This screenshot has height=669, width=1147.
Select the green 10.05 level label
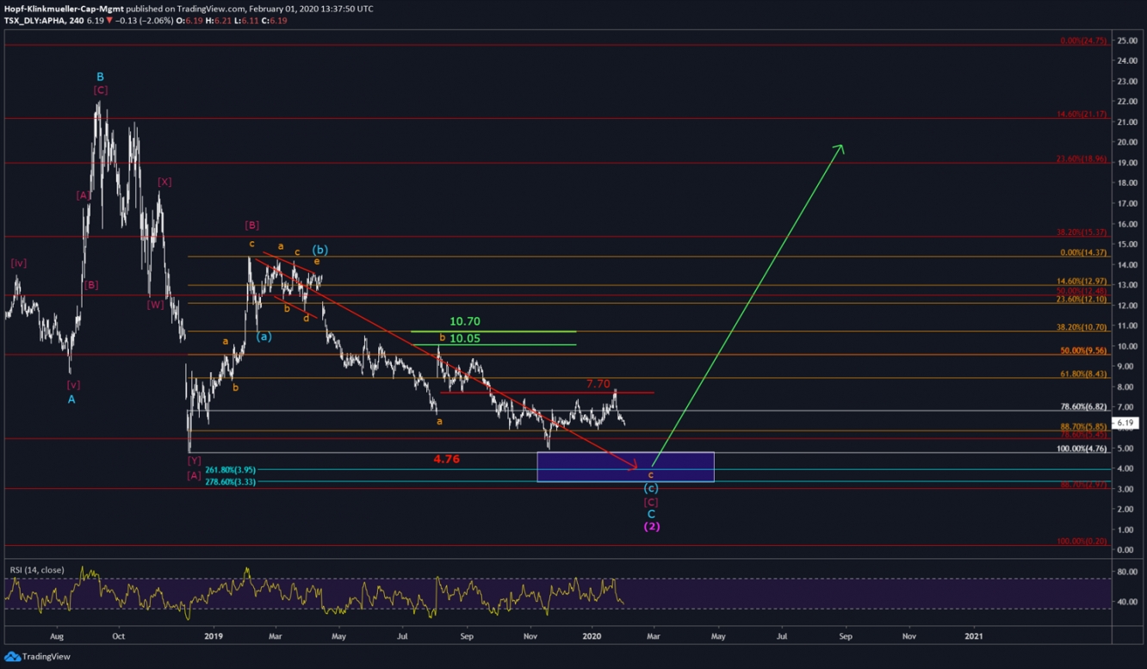click(x=465, y=338)
